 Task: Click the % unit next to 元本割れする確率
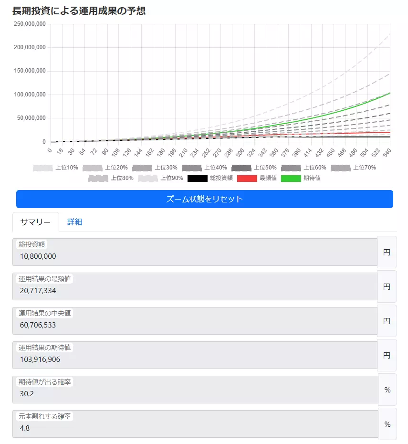[x=387, y=424]
